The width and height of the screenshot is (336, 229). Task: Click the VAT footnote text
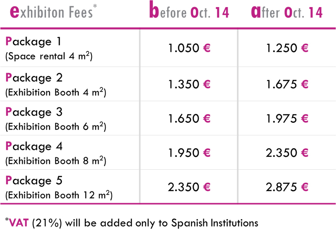point(132,222)
